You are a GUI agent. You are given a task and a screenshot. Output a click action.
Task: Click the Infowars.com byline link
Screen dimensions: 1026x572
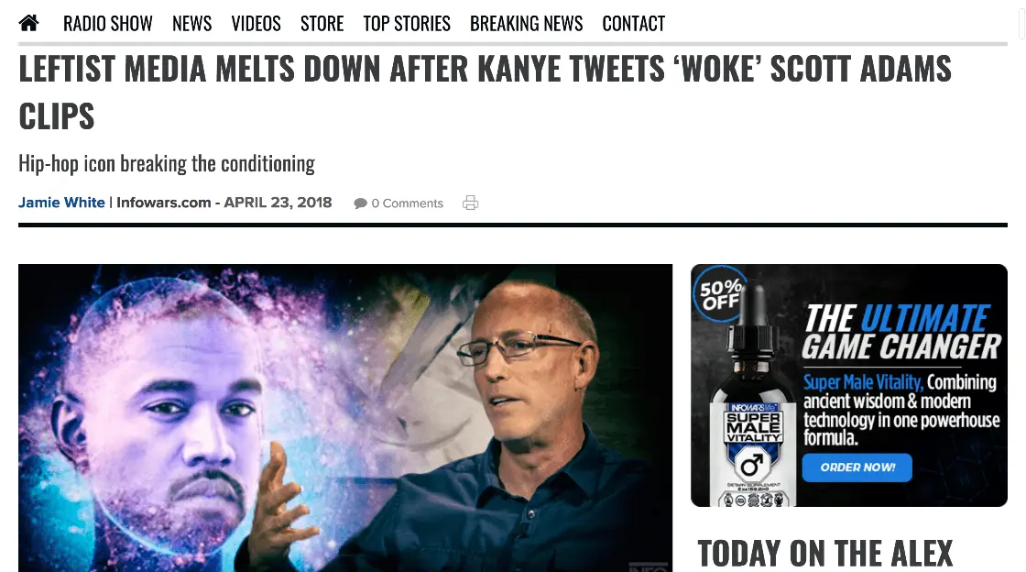[164, 203]
